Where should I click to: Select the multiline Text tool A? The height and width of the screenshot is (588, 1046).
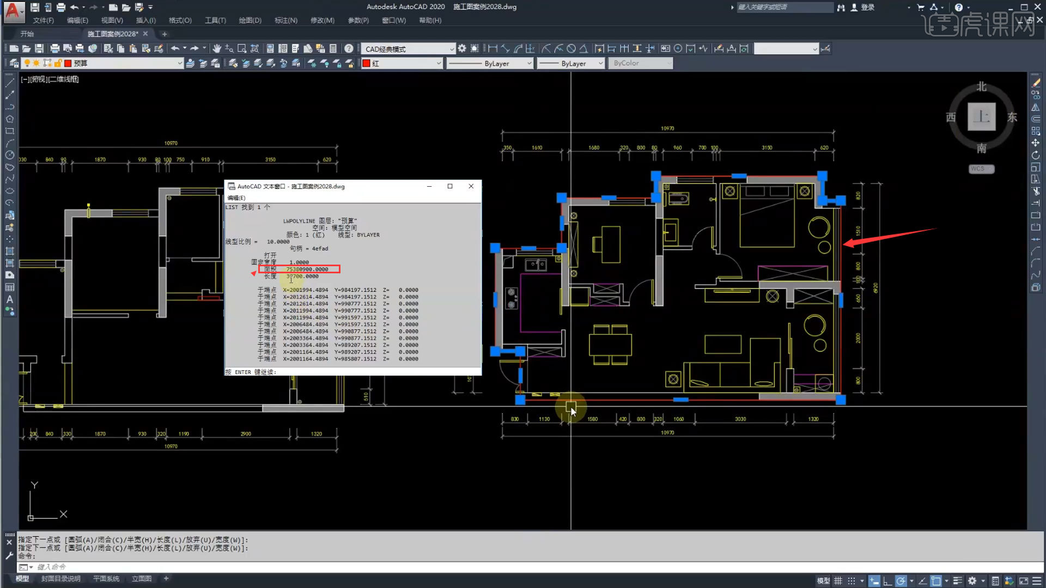point(9,299)
